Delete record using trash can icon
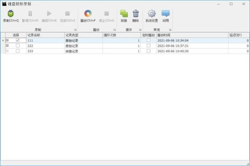This screenshot has width=250, height=166. pos(136,14)
